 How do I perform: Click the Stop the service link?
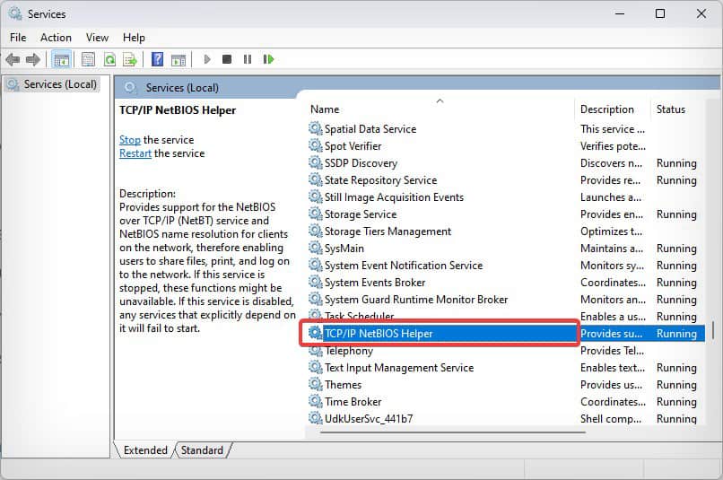pos(129,140)
